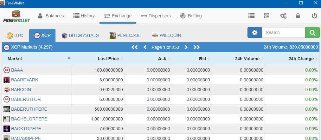Open the BACHELORPEPE market link

coord(29,119)
